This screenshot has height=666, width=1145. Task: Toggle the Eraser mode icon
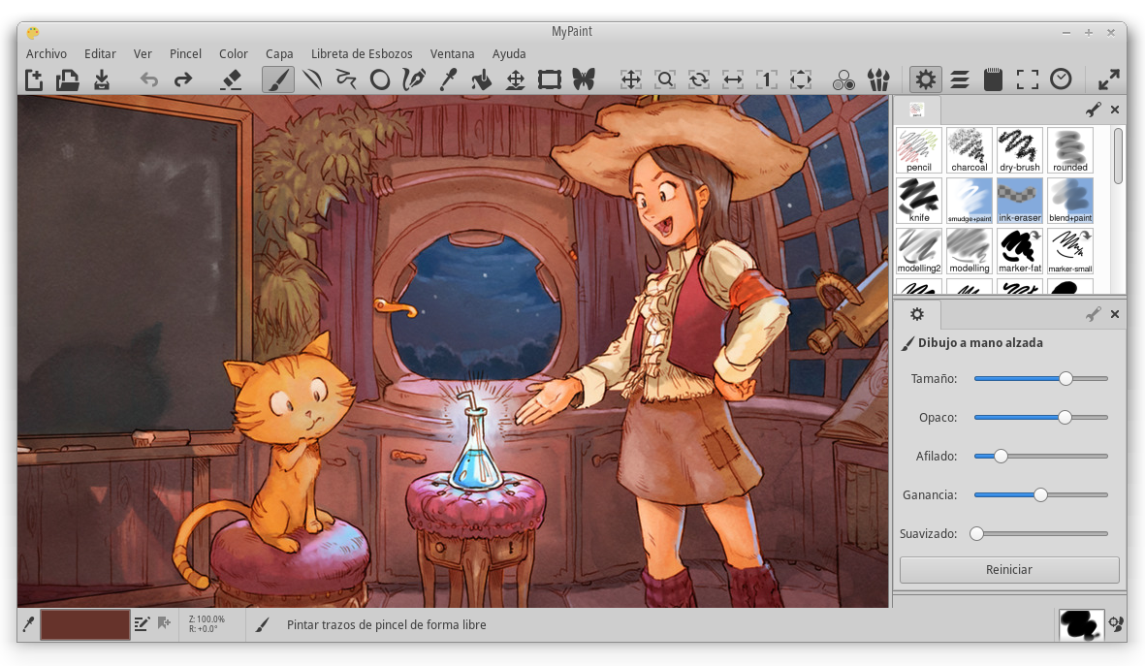click(x=231, y=79)
